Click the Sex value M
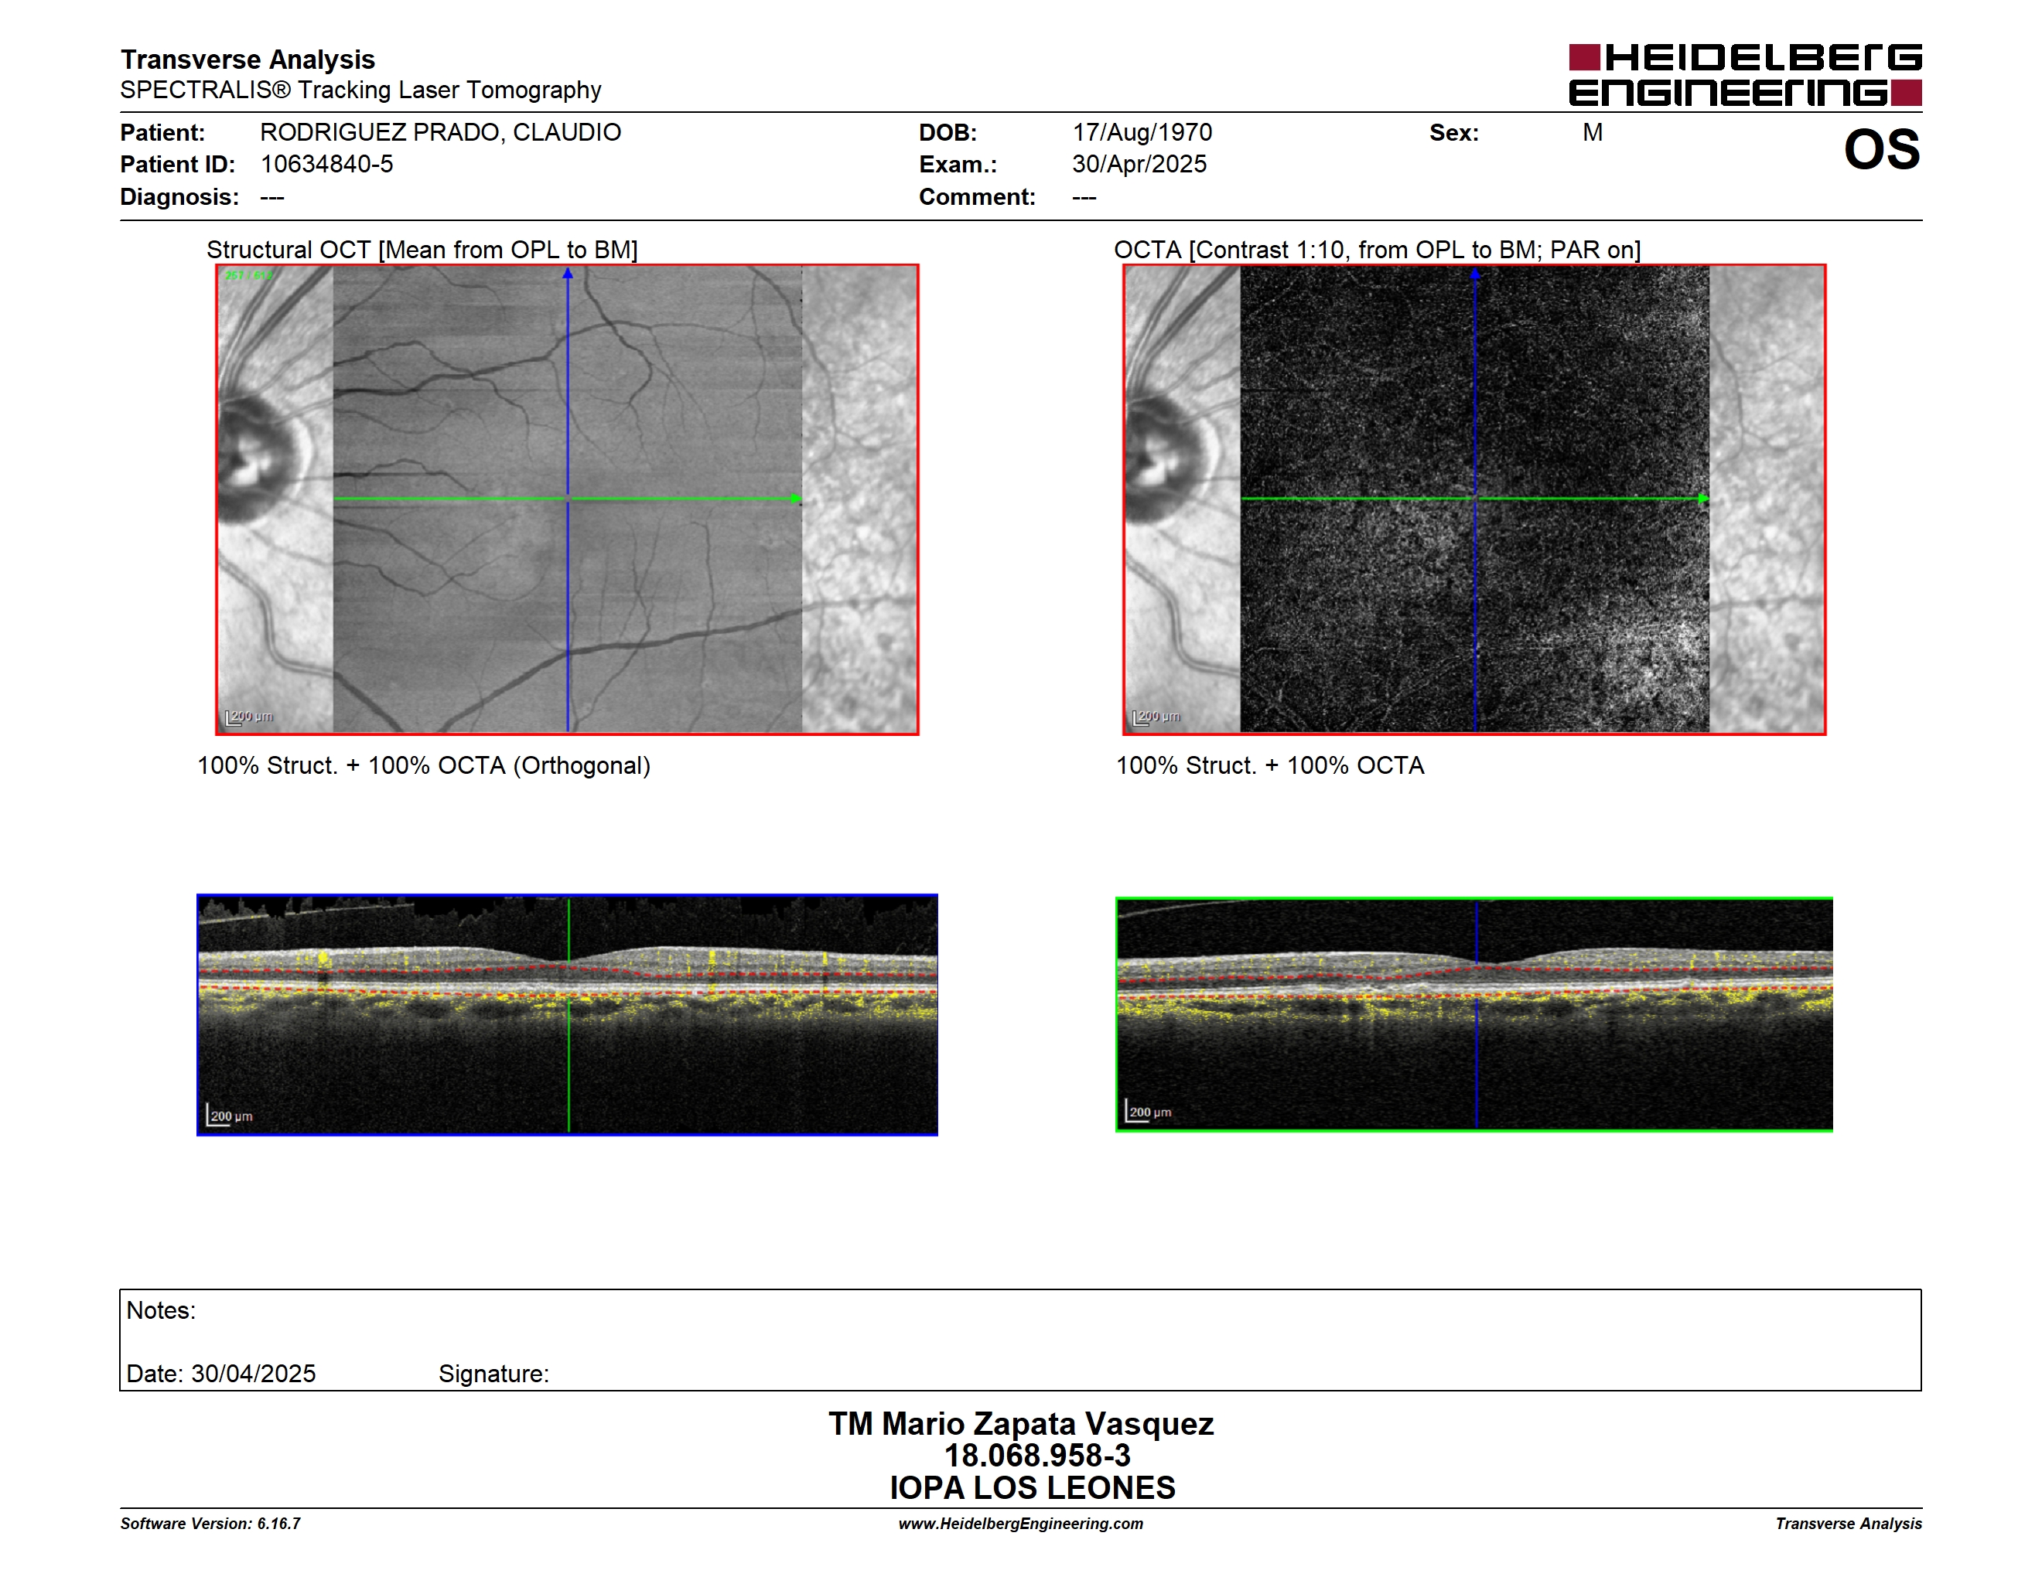The width and height of the screenshot is (2042, 1577). 1593,133
